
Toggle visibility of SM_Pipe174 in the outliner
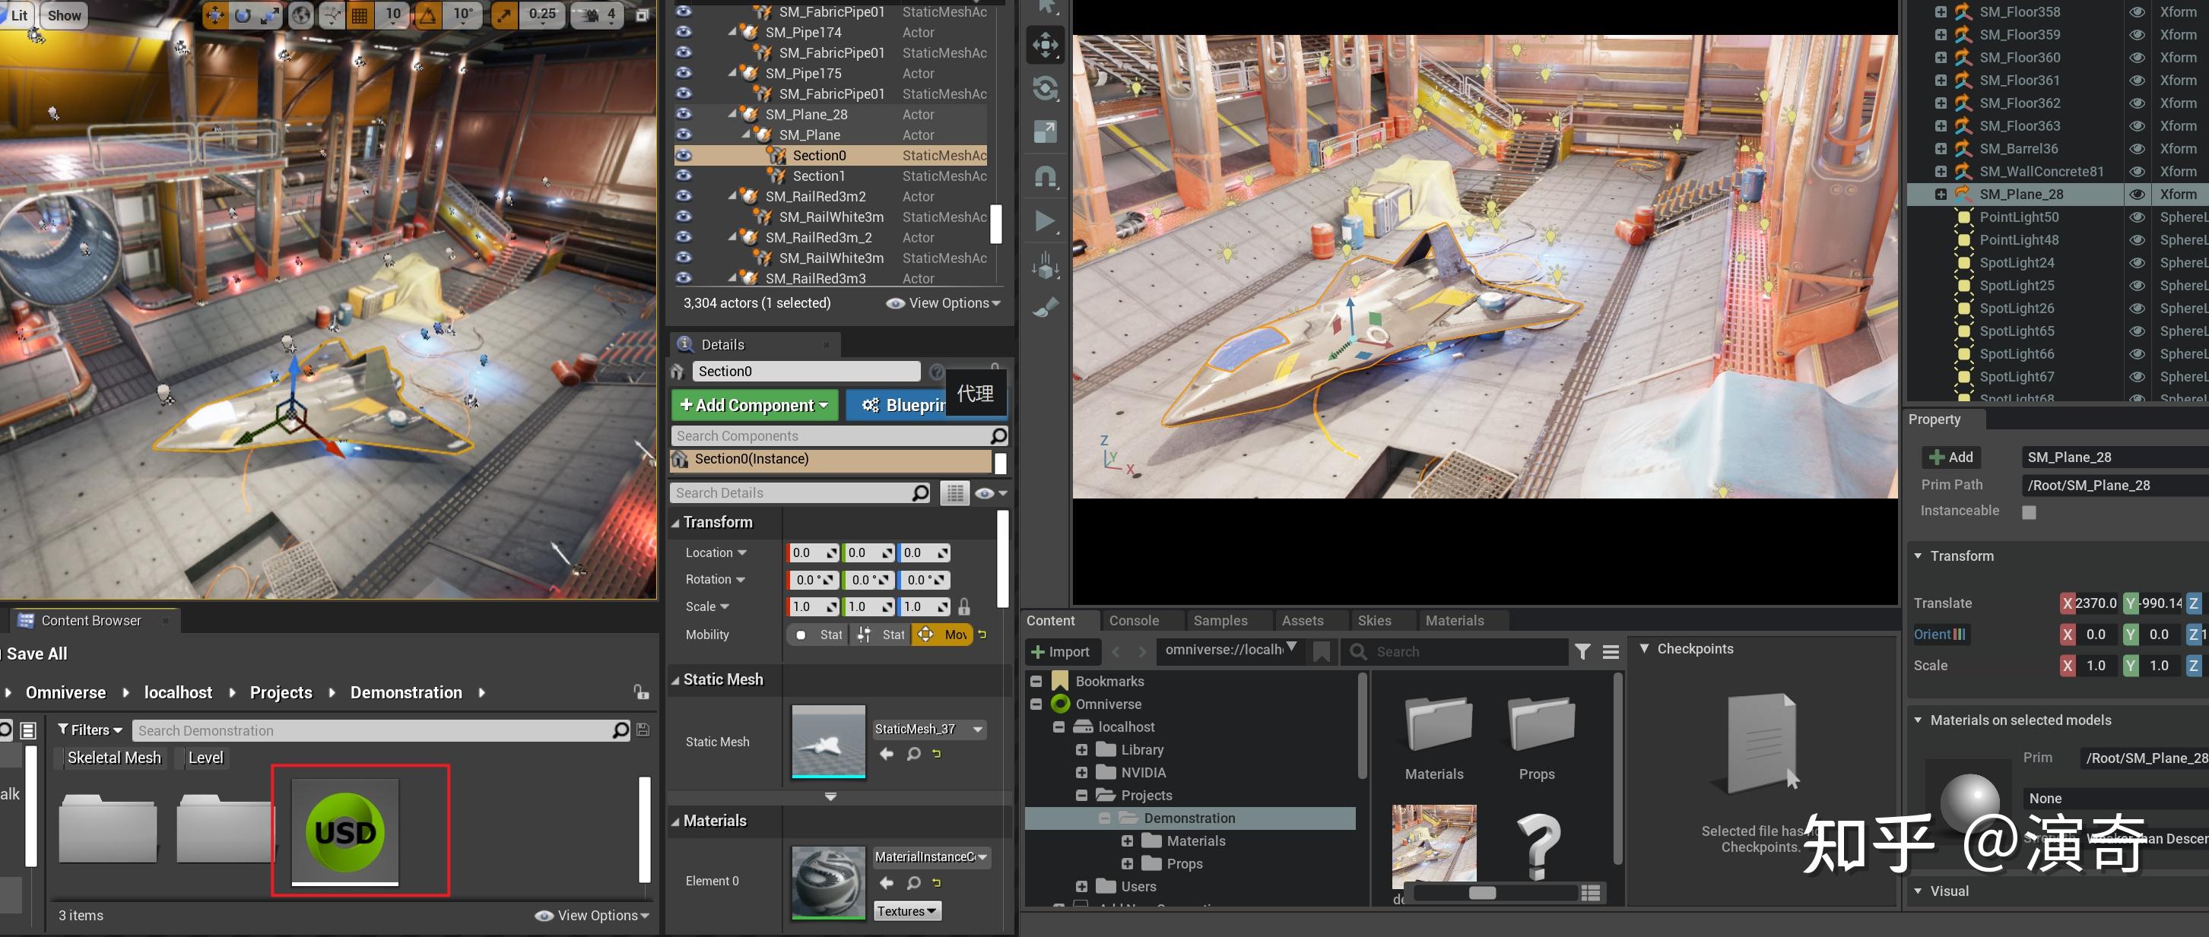pos(684,32)
